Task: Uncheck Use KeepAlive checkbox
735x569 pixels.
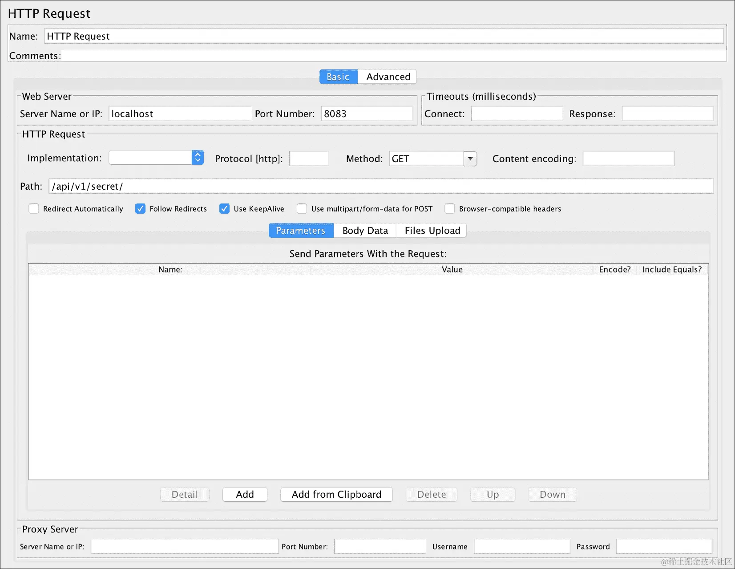Action: pos(224,208)
